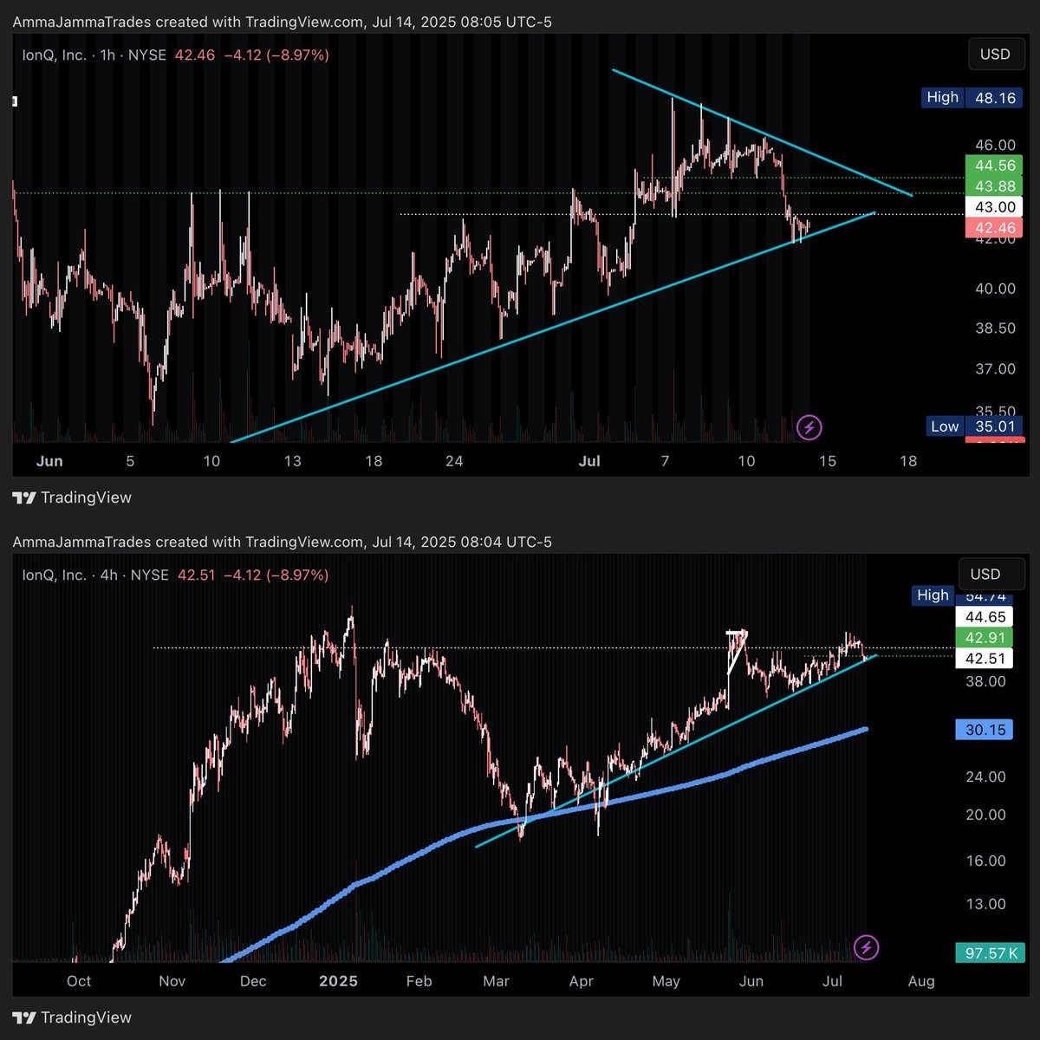The width and height of the screenshot is (1040, 1040).
Task: Click the red 42.46 last price tag
Action: point(994,228)
